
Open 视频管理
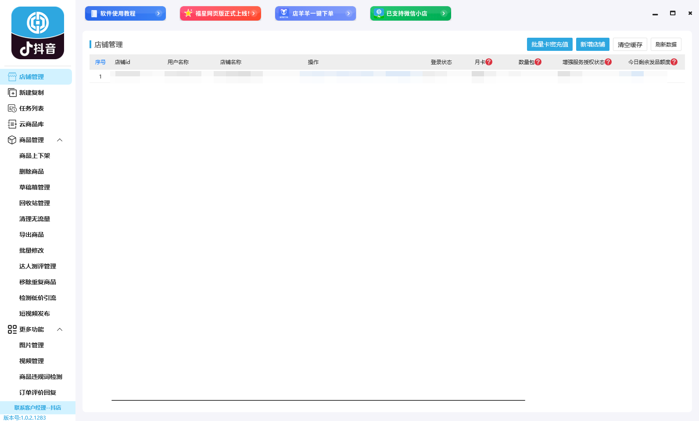[x=32, y=361]
